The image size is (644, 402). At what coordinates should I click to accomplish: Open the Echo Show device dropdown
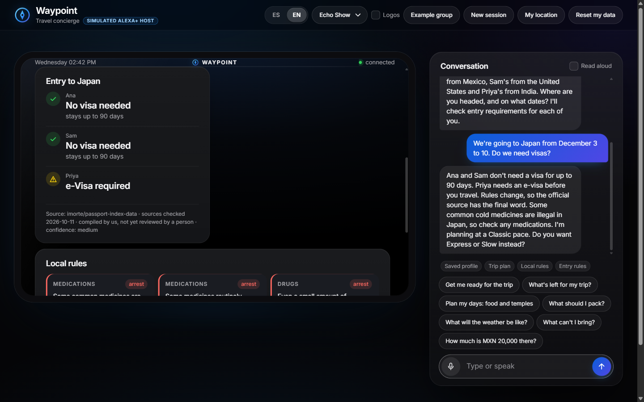tap(339, 15)
